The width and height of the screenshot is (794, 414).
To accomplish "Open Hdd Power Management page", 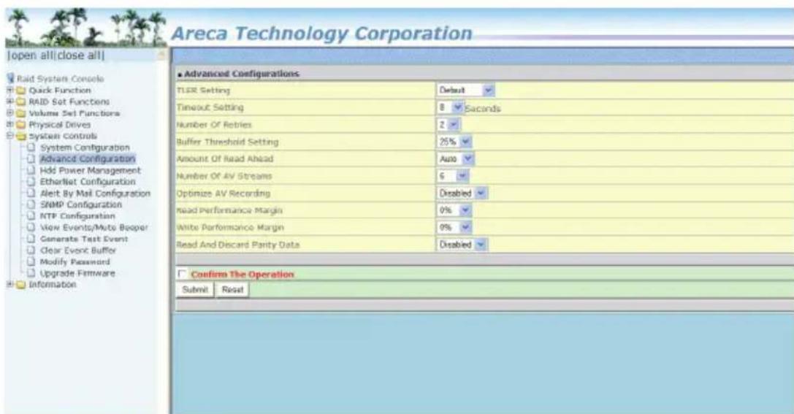I will pos(90,171).
